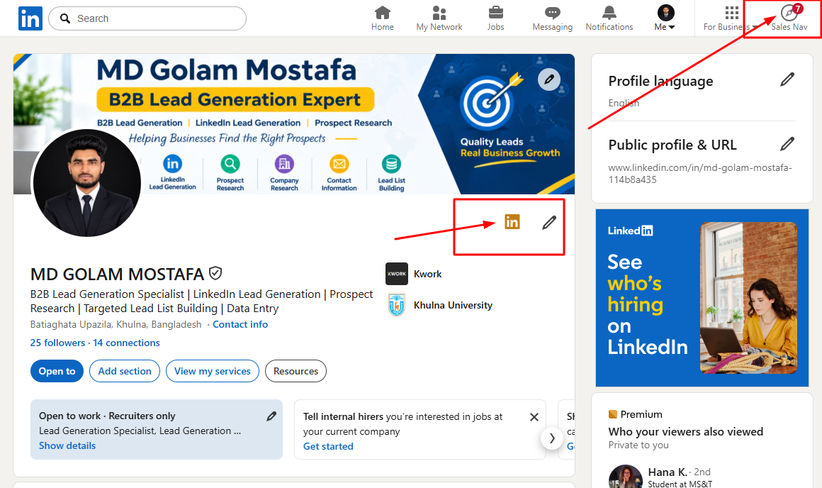
Task: Click Add section button
Action: pos(125,371)
